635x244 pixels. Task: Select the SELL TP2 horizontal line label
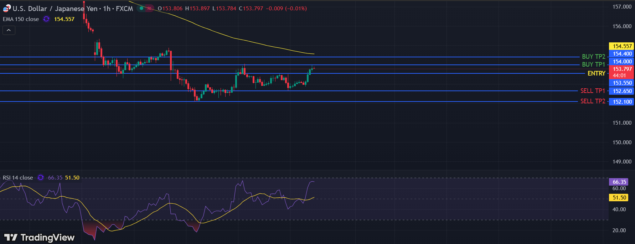pos(593,102)
